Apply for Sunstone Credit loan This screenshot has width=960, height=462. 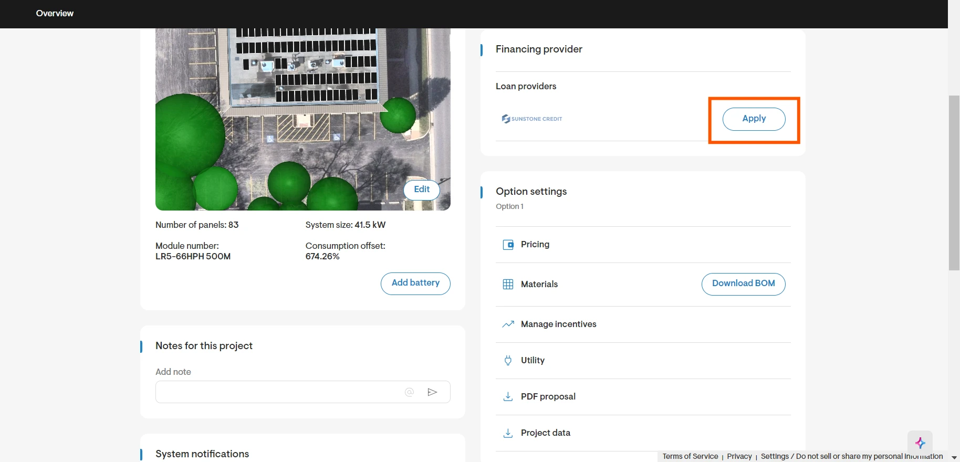pyautogui.click(x=754, y=119)
